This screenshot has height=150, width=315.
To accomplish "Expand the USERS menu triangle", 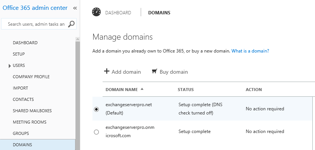I will (10, 66).
